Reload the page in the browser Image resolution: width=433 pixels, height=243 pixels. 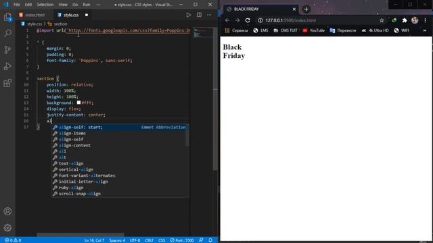(x=248, y=20)
